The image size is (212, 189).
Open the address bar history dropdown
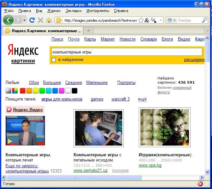pyautogui.click(x=160, y=20)
